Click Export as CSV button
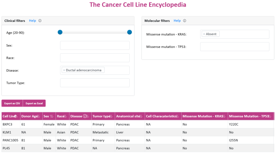 tap(12, 103)
